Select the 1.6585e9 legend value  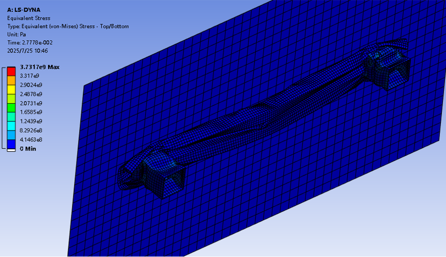[31, 112]
